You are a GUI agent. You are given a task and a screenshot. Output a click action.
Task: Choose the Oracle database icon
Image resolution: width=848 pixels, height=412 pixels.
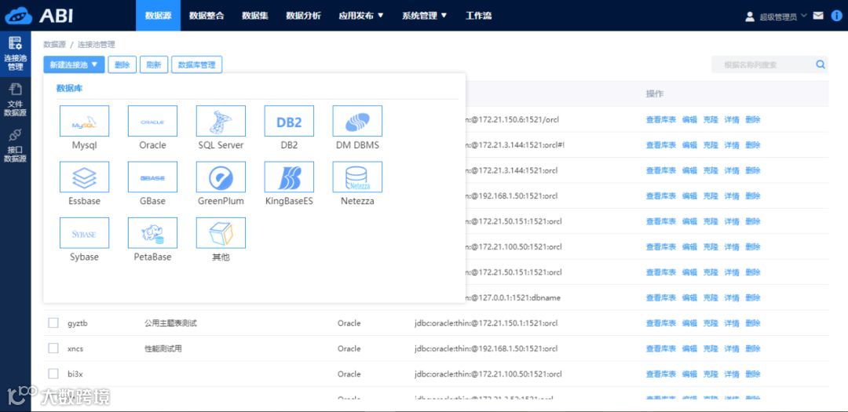[x=152, y=121]
